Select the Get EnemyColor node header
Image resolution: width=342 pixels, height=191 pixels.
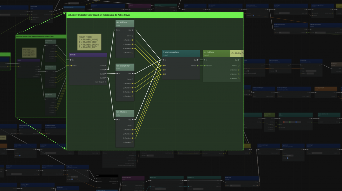click(125, 67)
